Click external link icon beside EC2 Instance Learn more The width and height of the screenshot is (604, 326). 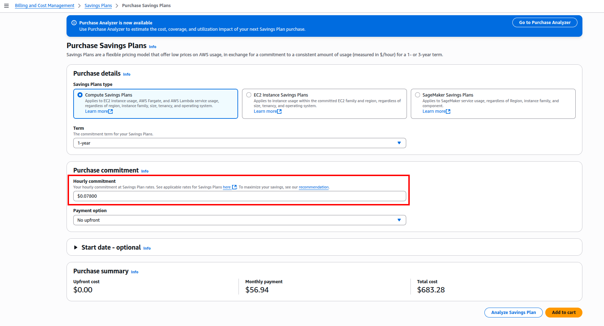(x=280, y=111)
